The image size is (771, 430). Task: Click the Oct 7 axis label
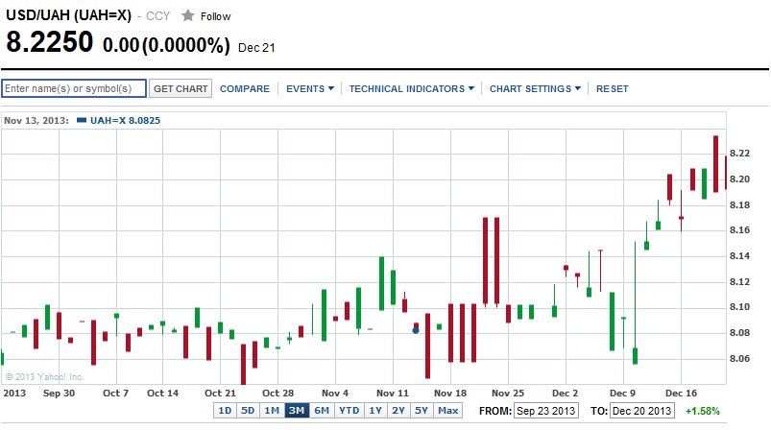[x=115, y=394]
